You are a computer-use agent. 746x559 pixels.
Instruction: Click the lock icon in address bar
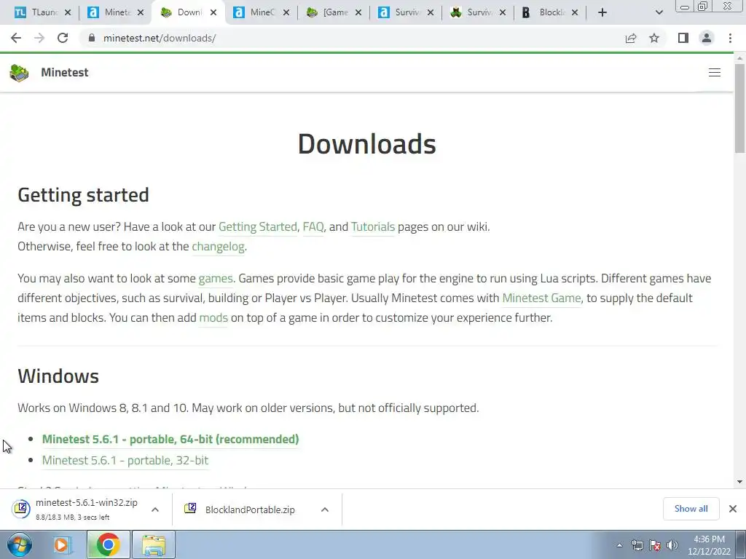92,38
